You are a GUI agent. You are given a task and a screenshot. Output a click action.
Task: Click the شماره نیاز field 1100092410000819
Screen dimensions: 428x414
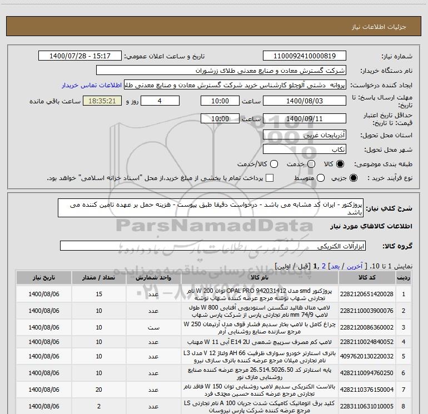pos(305,56)
